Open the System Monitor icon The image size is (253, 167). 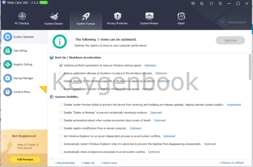[149, 18]
